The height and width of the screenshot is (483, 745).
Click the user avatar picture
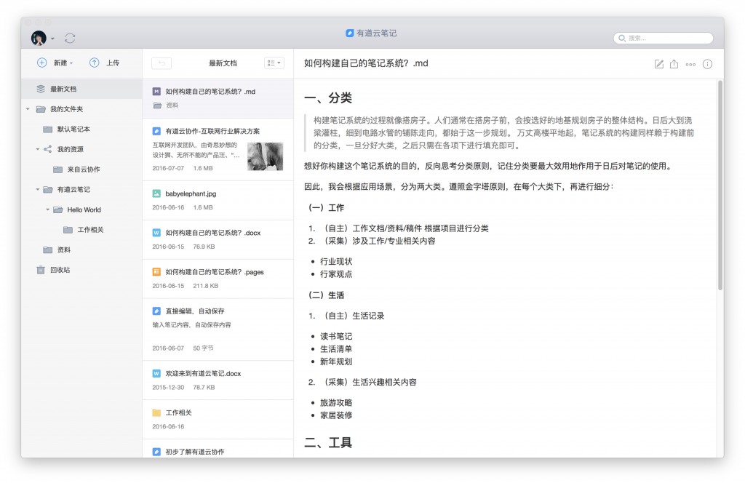coord(39,38)
